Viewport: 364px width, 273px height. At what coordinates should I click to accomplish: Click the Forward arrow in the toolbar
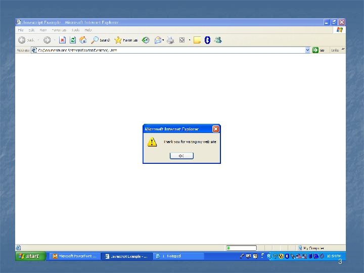coord(47,40)
